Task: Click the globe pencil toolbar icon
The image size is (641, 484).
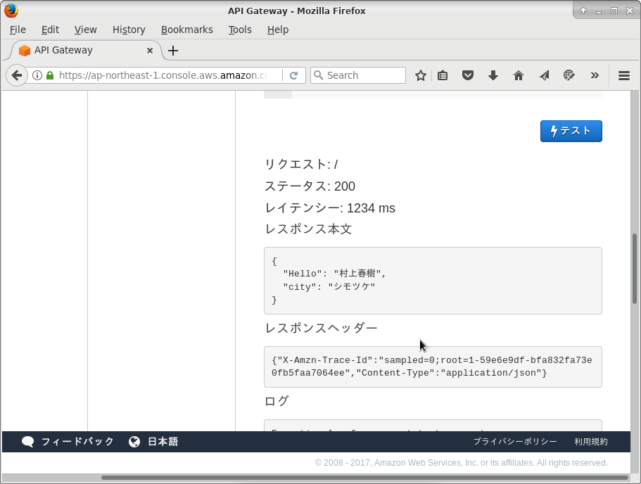Action: [569, 75]
